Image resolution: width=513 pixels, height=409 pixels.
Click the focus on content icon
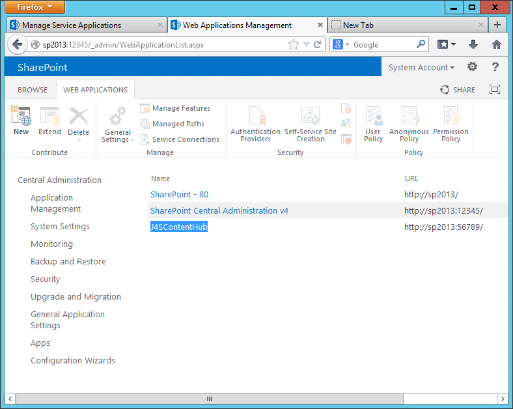pyautogui.click(x=494, y=89)
